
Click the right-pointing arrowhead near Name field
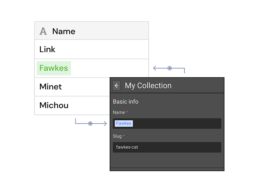pyautogui.click(x=105, y=124)
